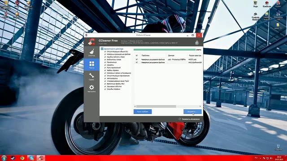The height and width of the screenshot is (161, 287).
Task: Toggle the select-all checkbox in results header
Action: click(136, 55)
